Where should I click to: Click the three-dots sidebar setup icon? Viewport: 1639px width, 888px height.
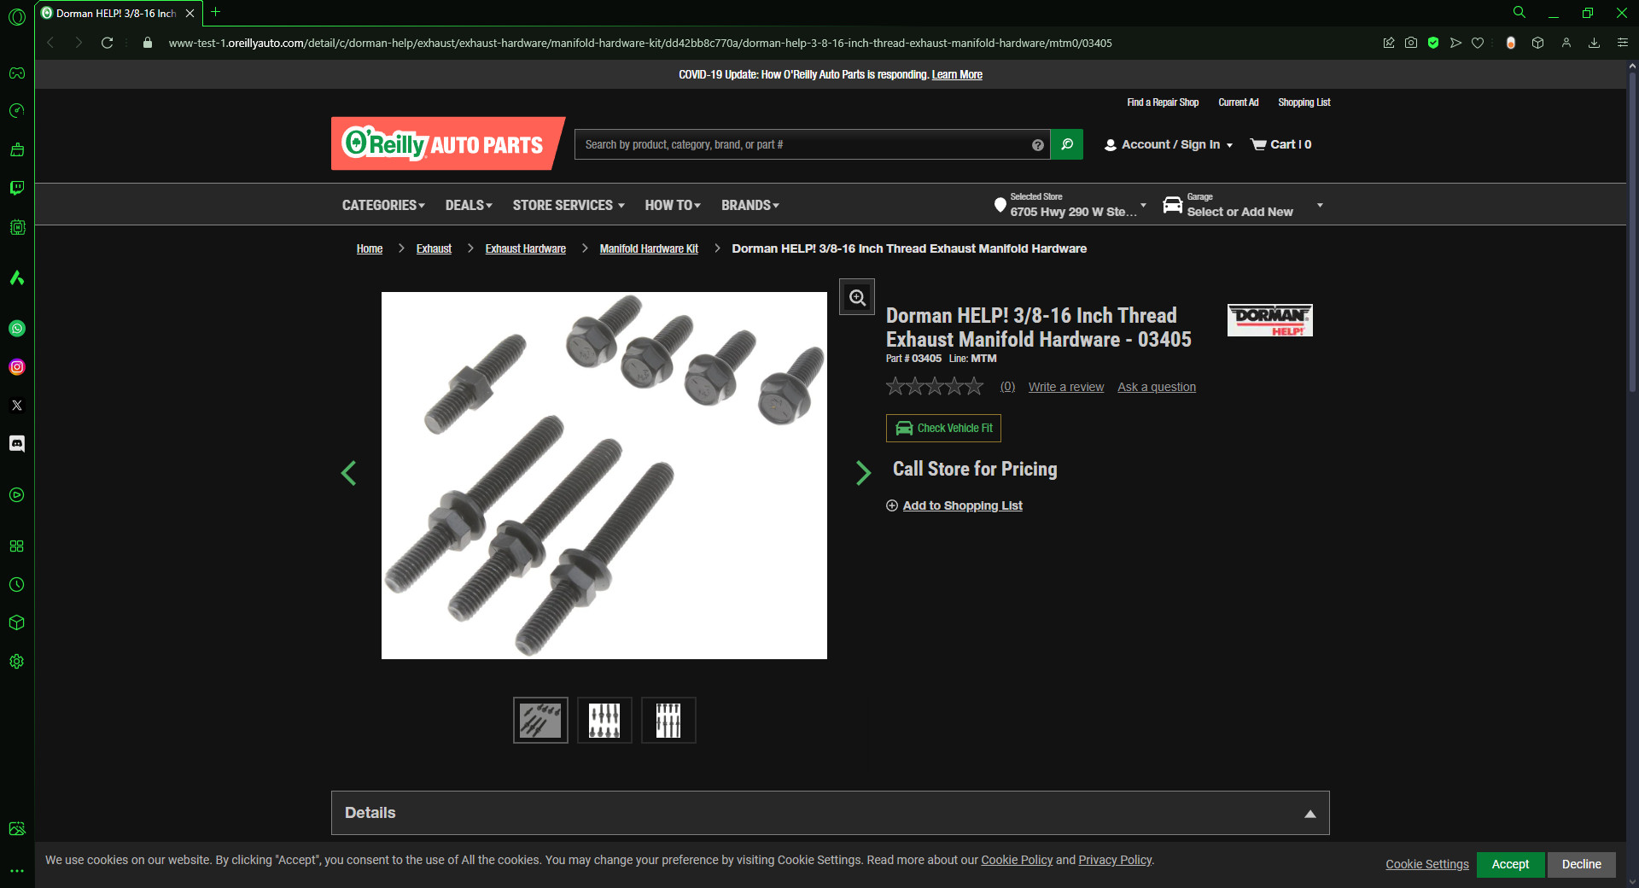click(17, 872)
